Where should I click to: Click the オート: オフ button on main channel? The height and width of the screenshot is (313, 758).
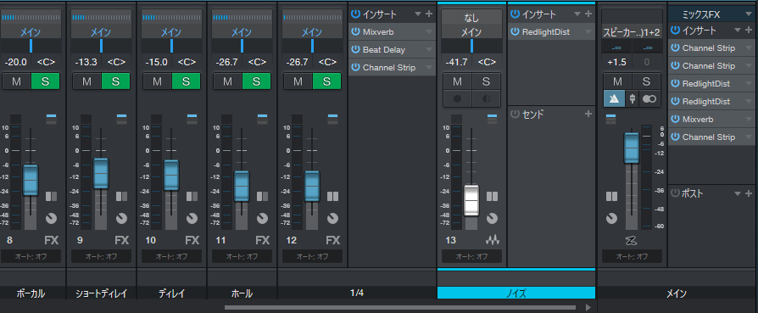click(x=632, y=256)
